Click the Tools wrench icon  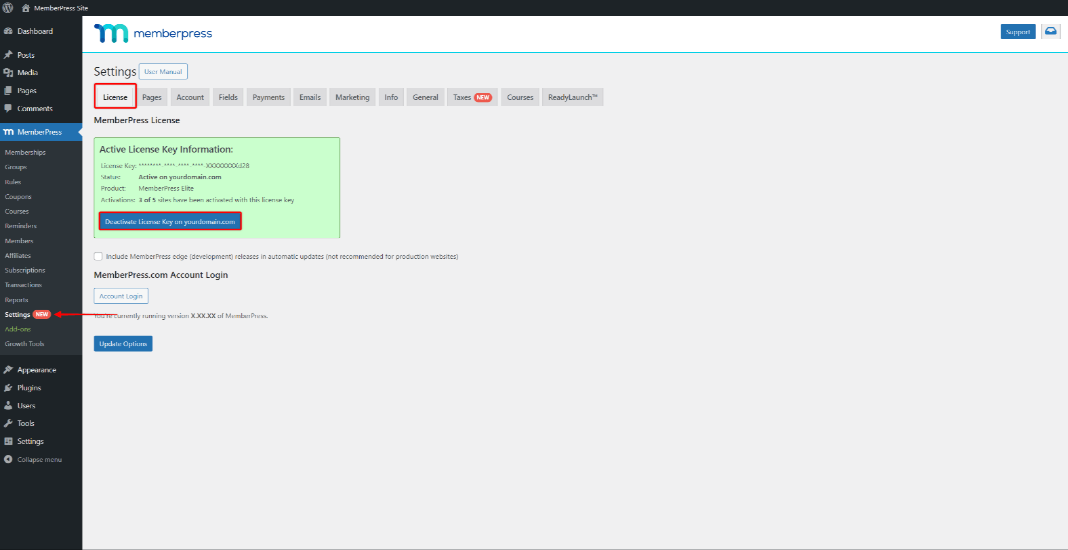click(x=8, y=423)
